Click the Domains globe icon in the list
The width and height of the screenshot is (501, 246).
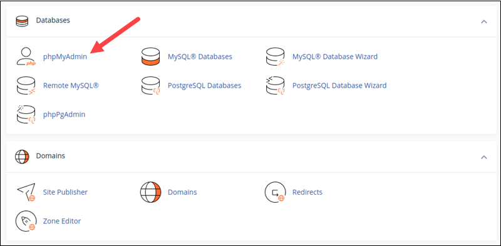click(150, 192)
